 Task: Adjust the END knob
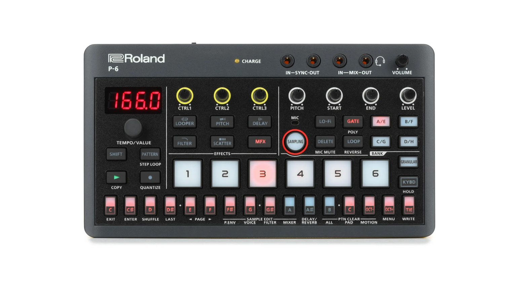(371, 96)
